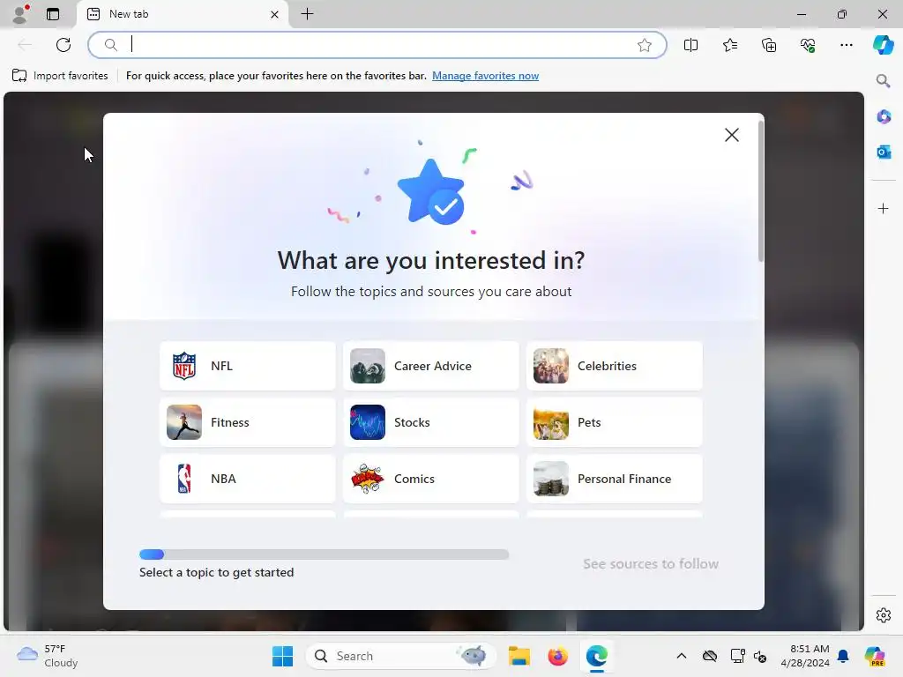Click Microsoft Edge taskbar icon
The height and width of the screenshot is (677, 903).
click(597, 656)
